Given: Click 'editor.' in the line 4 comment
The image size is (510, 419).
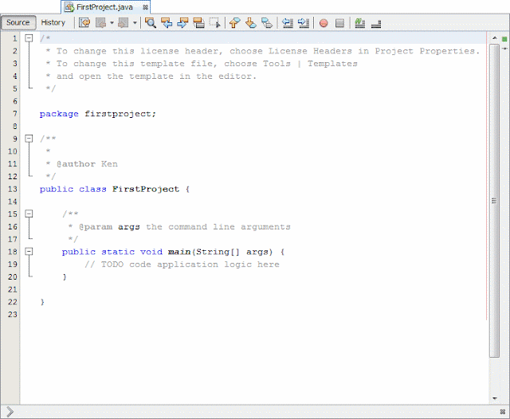Looking at the screenshot, I should tap(237, 76).
